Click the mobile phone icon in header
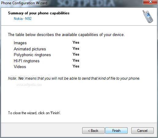 (148, 16)
